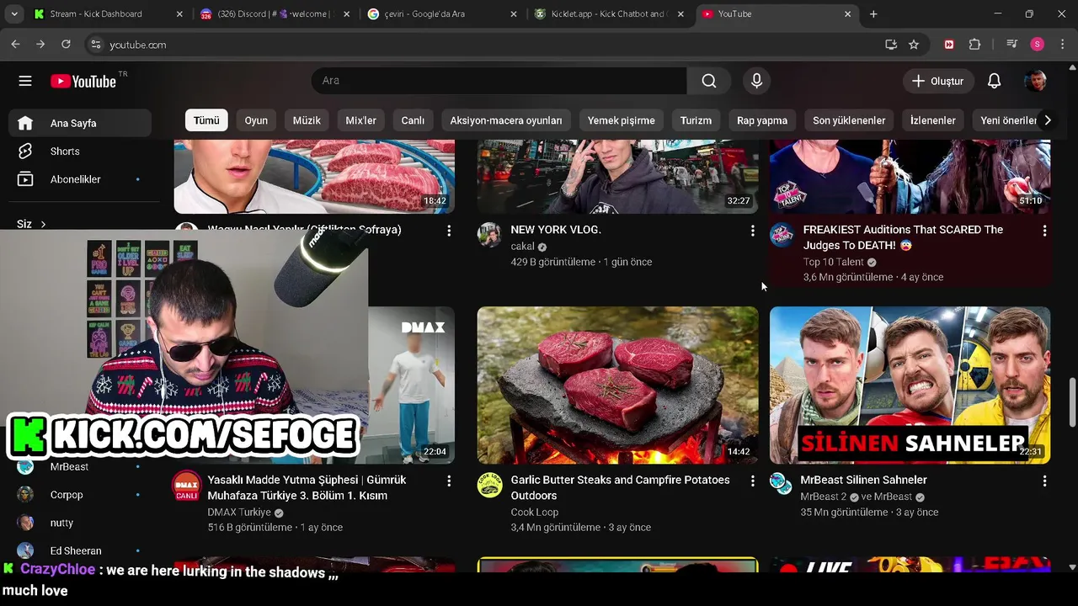Open more options for Wagyu Nasıl Yapılır video
The height and width of the screenshot is (606, 1078).
(x=449, y=231)
